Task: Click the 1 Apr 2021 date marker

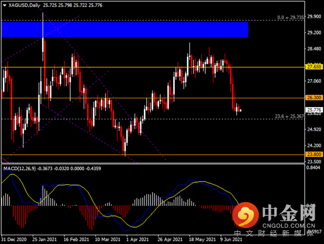Action: (137, 239)
